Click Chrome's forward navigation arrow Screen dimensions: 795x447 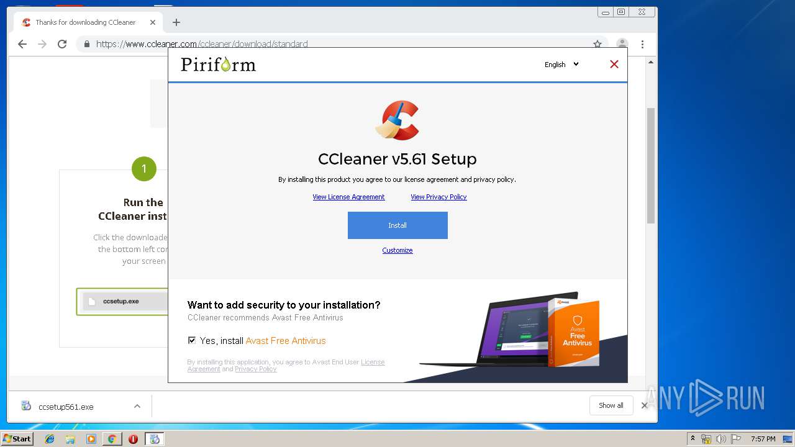pyautogui.click(x=42, y=44)
